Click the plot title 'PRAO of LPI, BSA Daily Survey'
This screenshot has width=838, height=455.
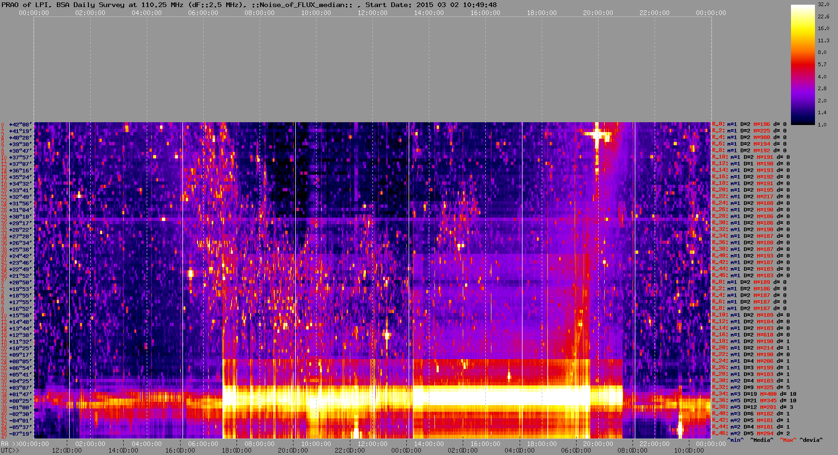(63, 5)
